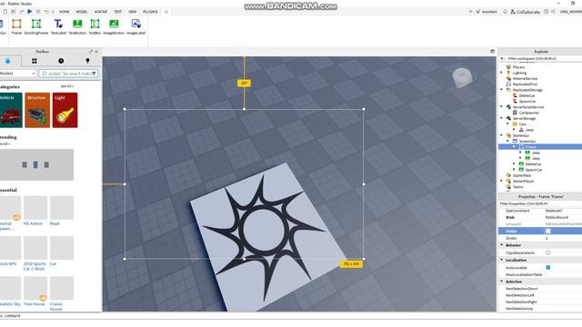
Task: Click See All next to Categories
Action: pyautogui.click(x=67, y=86)
